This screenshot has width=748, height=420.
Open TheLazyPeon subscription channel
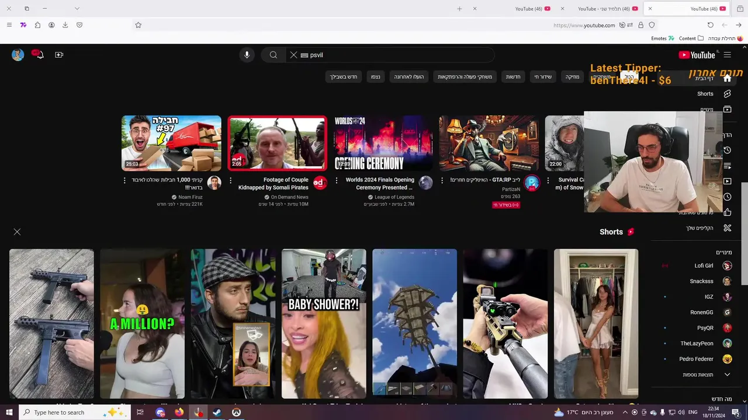697,344
